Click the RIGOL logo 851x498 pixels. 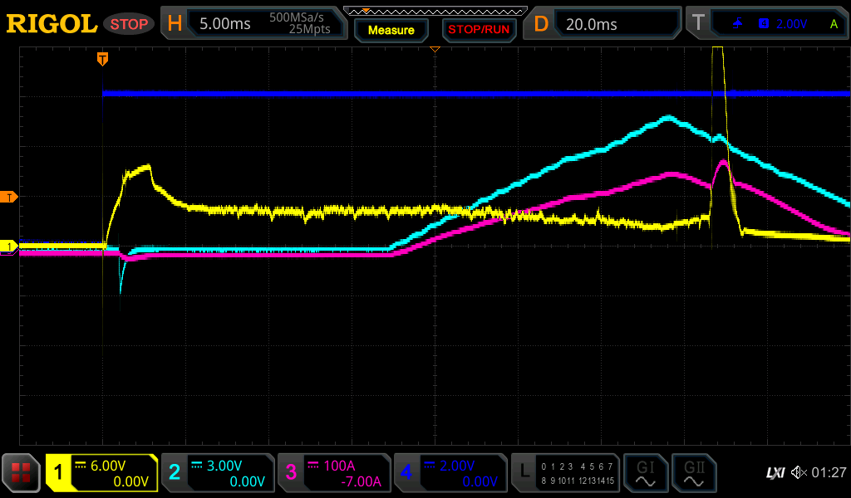pyautogui.click(x=52, y=24)
